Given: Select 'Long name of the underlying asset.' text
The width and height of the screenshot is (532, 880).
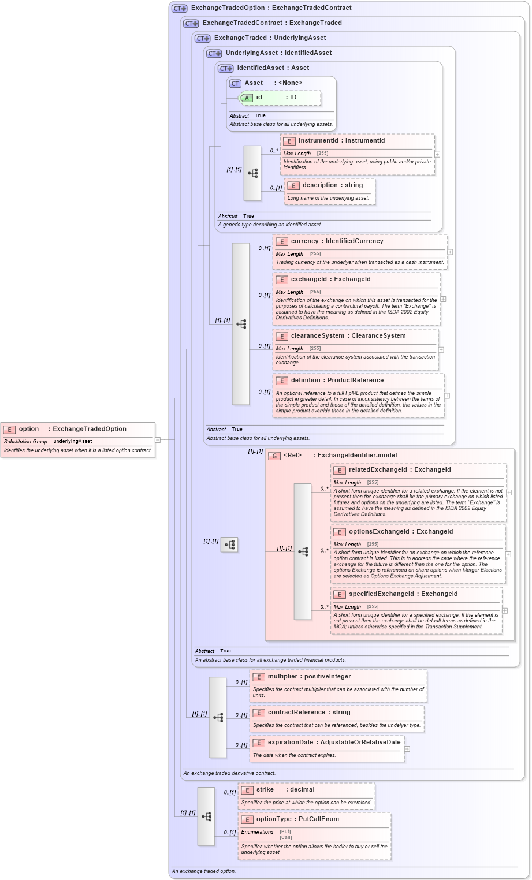Looking at the screenshot, I should 328,198.
